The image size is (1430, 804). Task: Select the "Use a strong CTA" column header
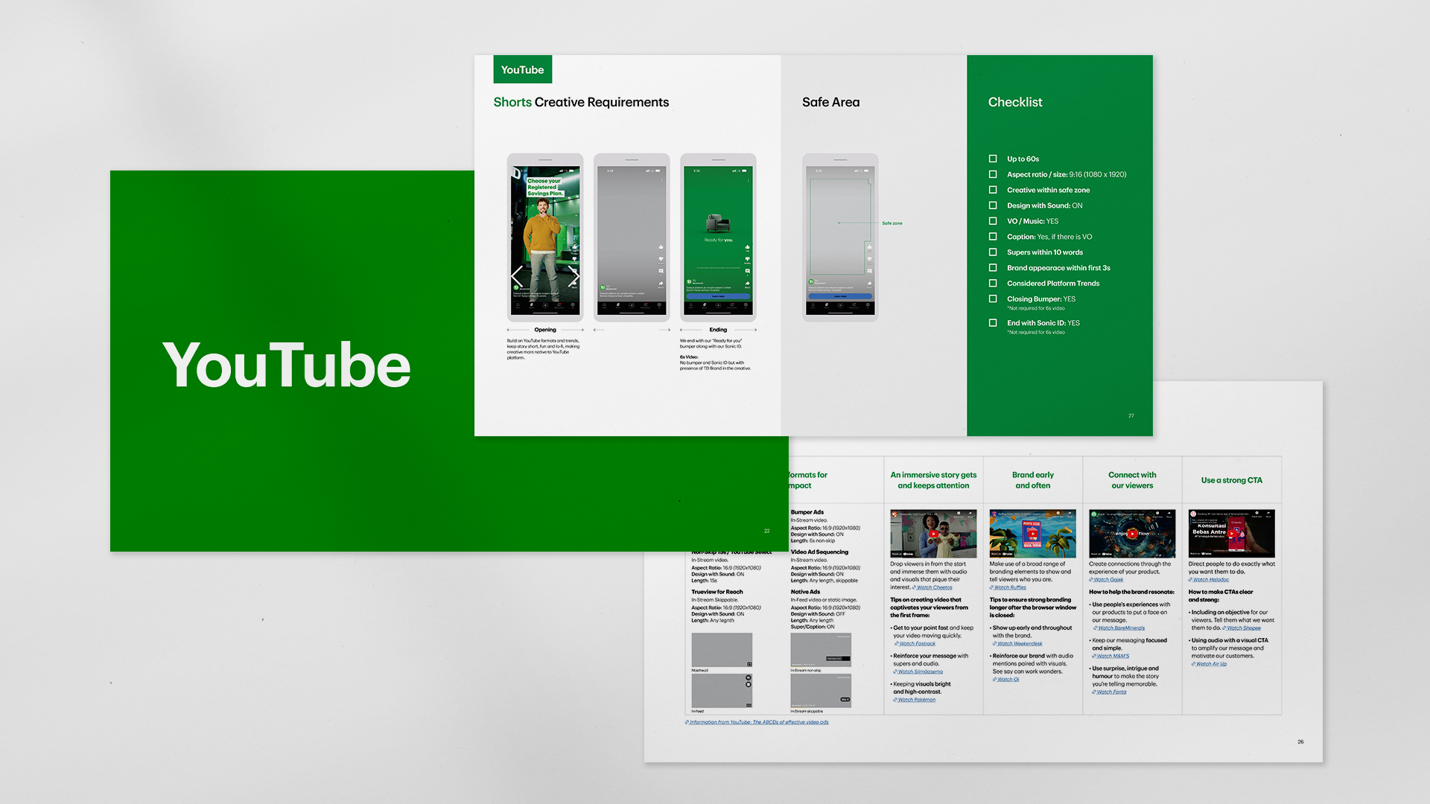1231,480
